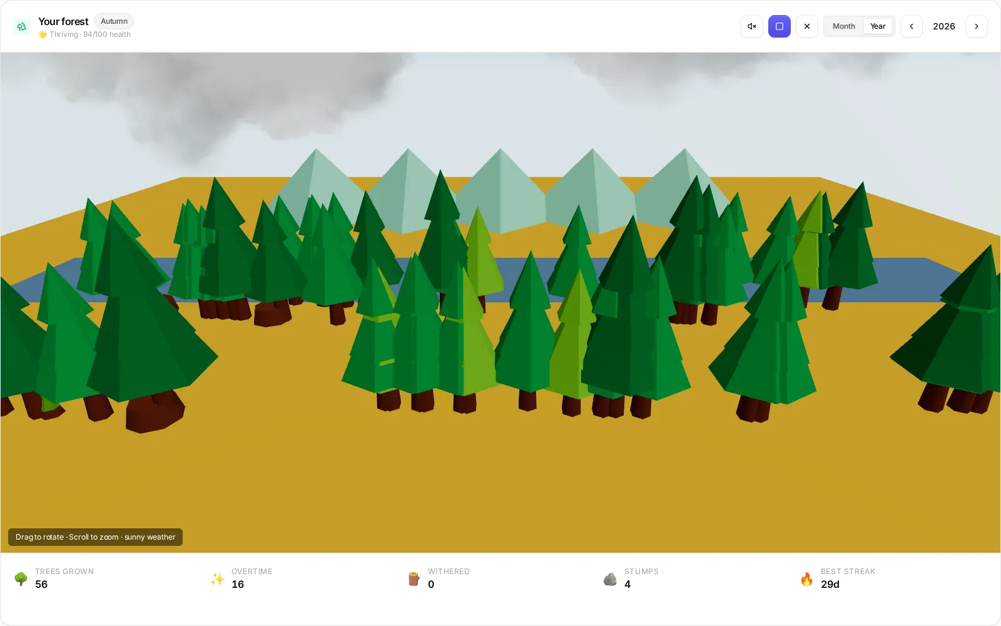Toggle the muted sound icon

tap(752, 26)
